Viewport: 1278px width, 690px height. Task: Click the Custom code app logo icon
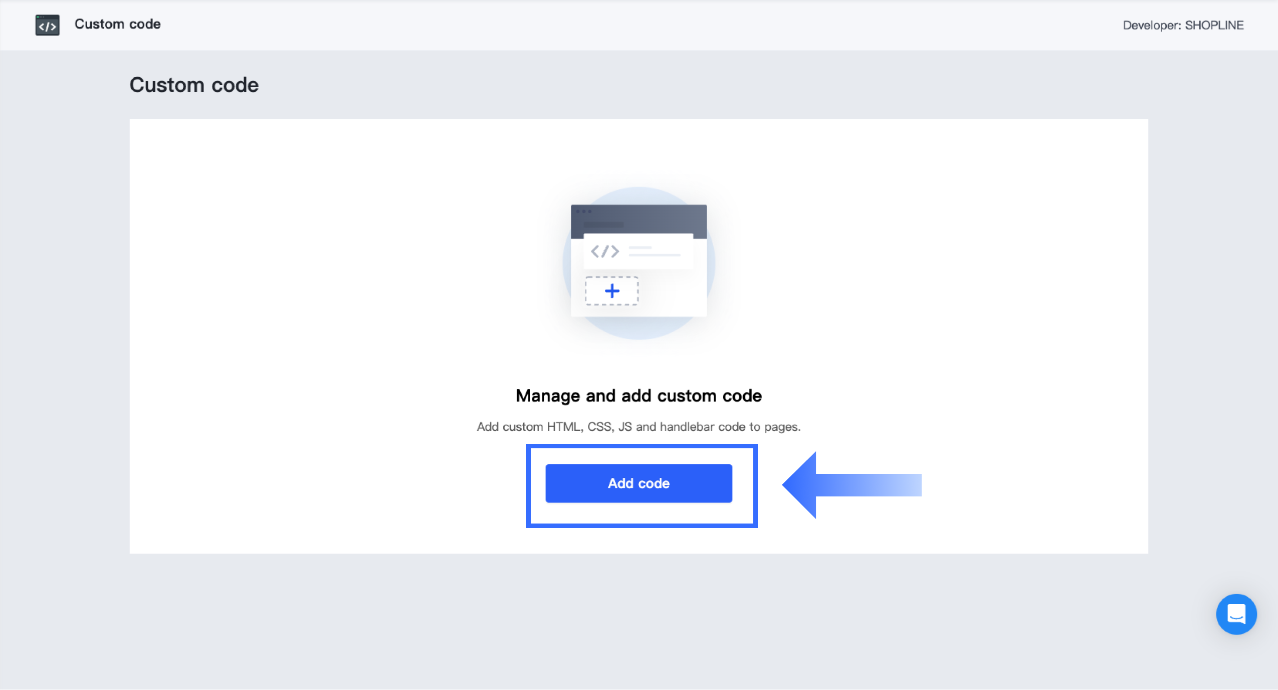click(47, 25)
